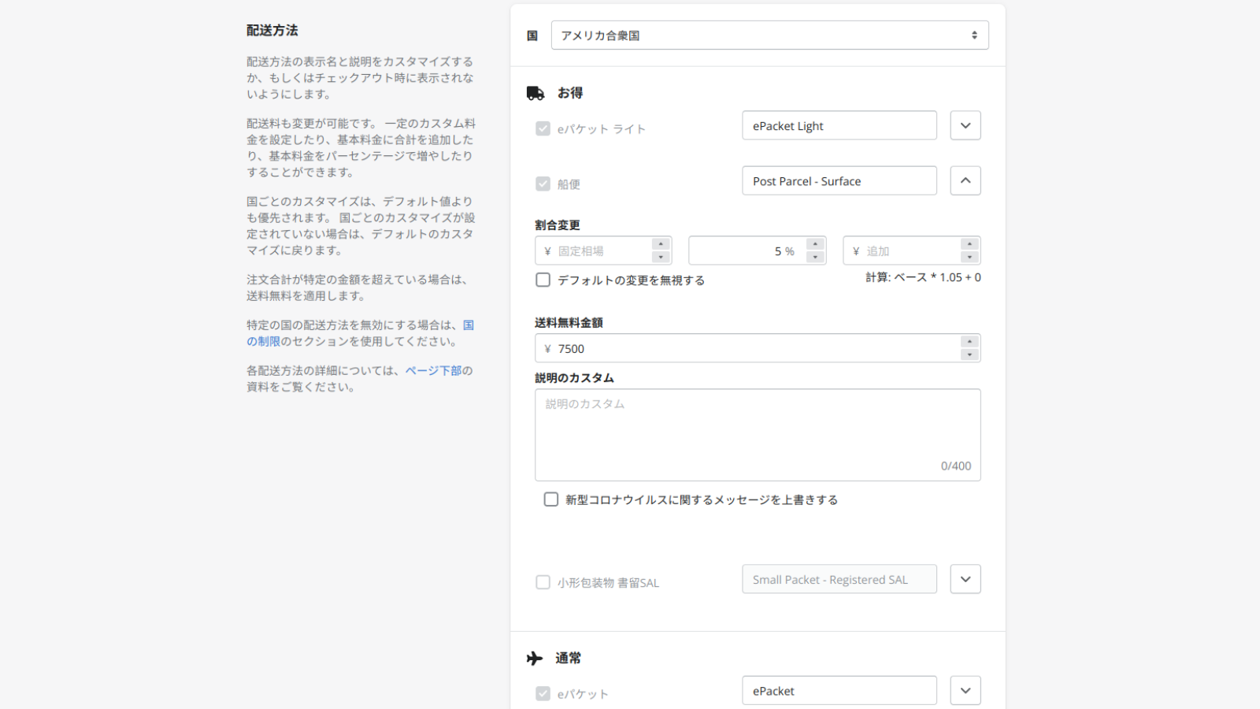Toggle the eパケット checkbox under 通常
The height and width of the screenshot is (709, 1260).
point(543,693)
